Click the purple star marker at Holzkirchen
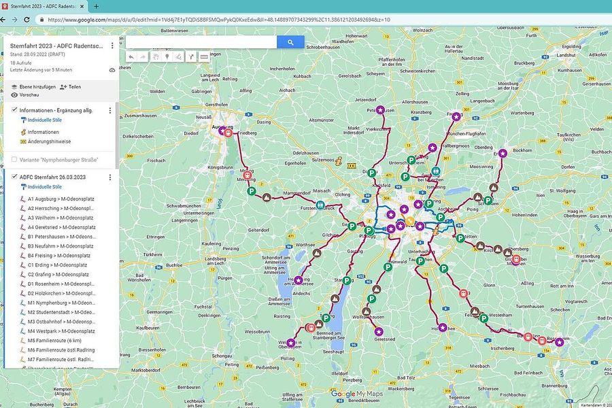612x408 pixels. pyautogui.click(x=442, y=328)
